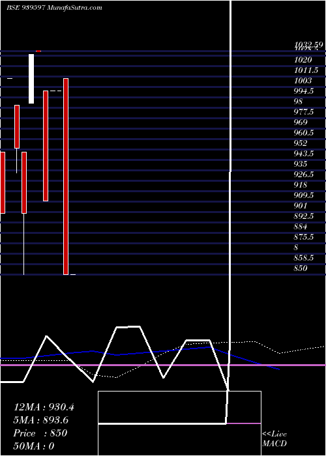Click the 952 price axis label
Viewport: 326px width, 456px height.
[x=301, y=143]
